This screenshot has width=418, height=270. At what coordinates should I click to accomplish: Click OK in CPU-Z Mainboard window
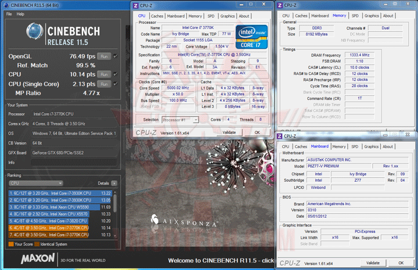(401, 263)
